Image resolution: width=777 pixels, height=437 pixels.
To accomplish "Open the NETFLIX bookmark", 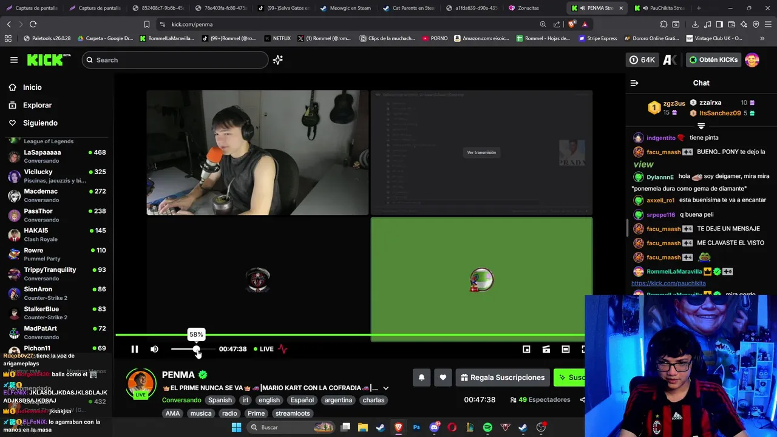I will 277,38.
